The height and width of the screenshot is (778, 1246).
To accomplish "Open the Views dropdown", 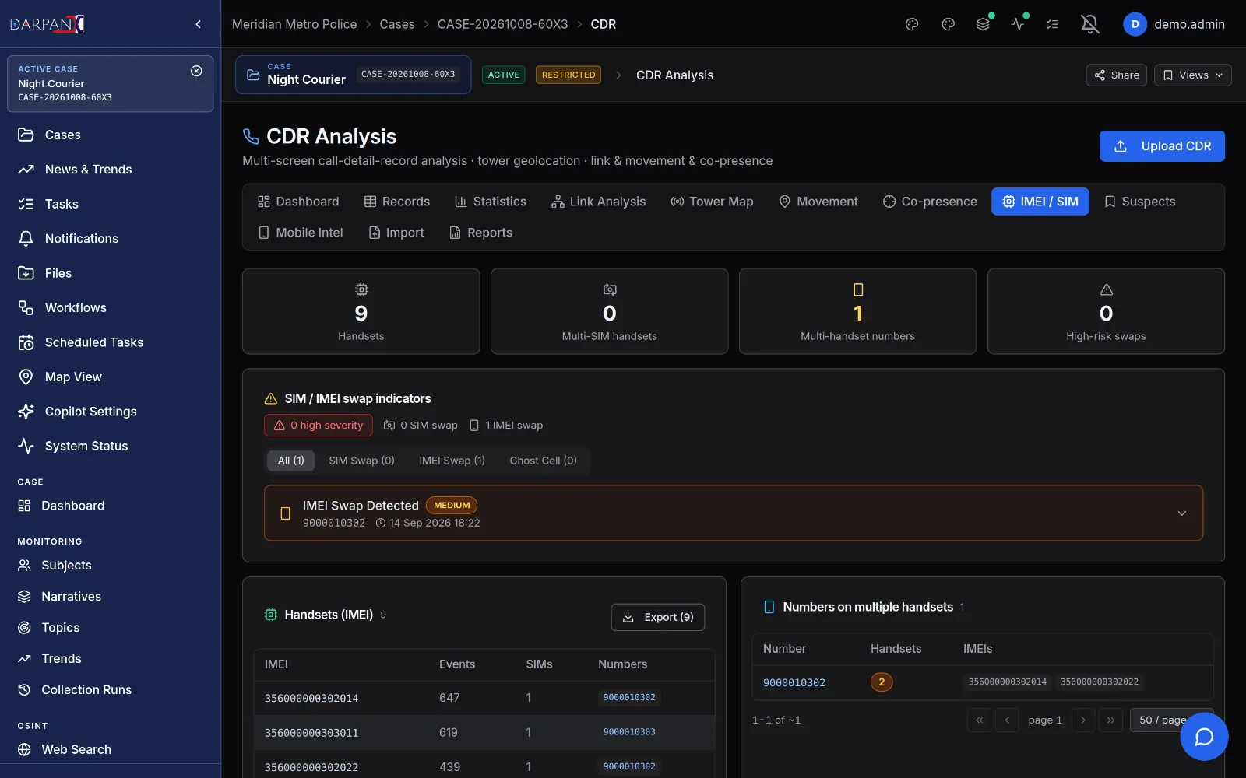I will (1192, 75).
